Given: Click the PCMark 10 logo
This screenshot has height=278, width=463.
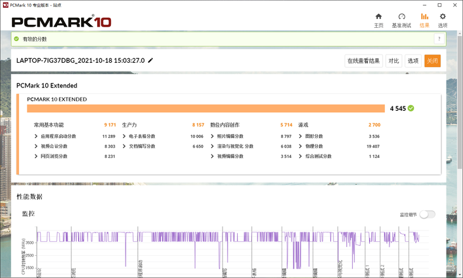Looking at the screenshot, I should [62, 22].
